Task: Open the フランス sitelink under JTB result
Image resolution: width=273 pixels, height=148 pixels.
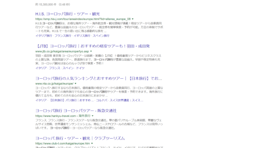Action: click(55, 68)
